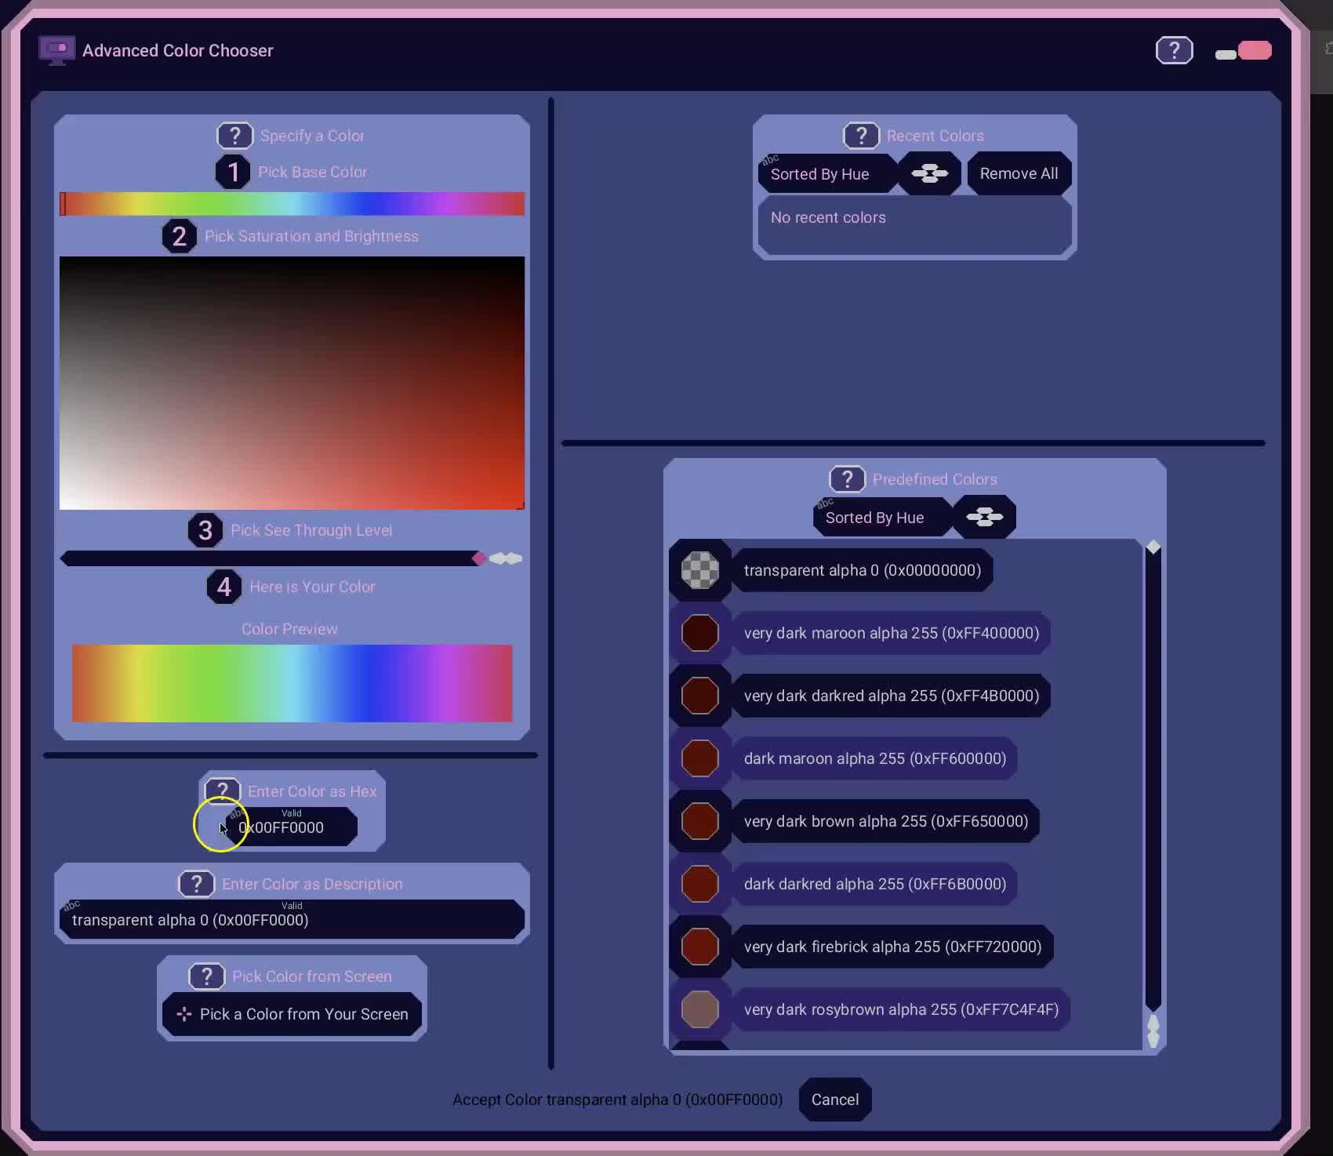The height and width of the screenshot is (1156, 1333).
Task: Click the sort order icon in Recent Colors
Action: coord(930,173)
